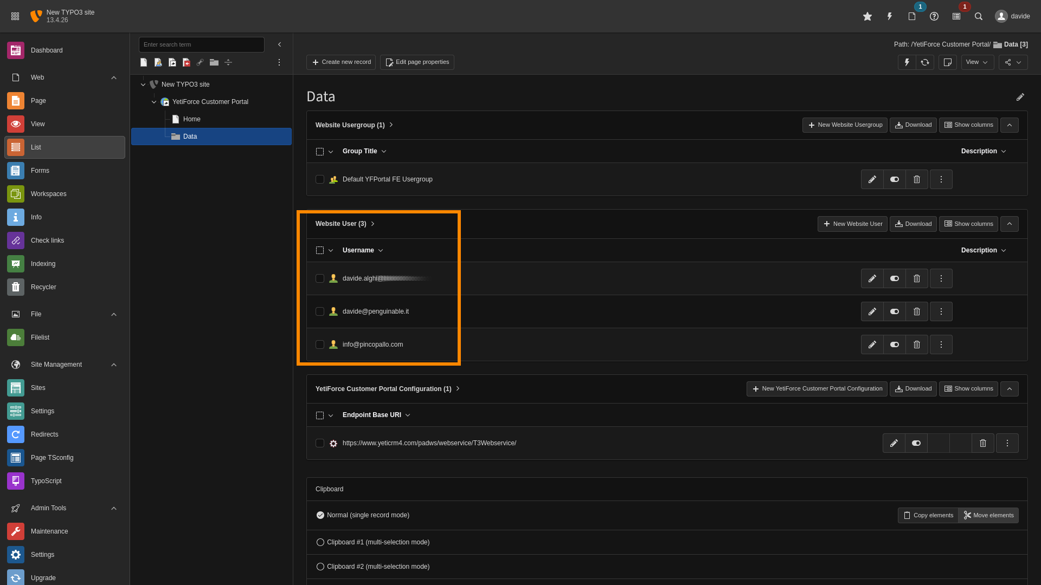Check the info@pincopallo.com row checkbox
This screenshot has height=585, width=1041.
click(x=320, y=344)
